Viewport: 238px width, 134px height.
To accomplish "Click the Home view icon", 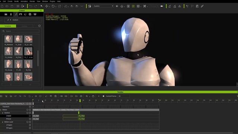I will click(x=122, y=6).
